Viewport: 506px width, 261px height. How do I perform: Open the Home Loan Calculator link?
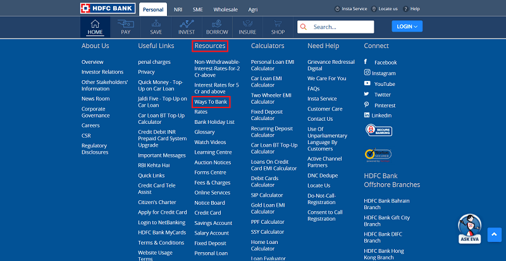click(x=264, y=245)
